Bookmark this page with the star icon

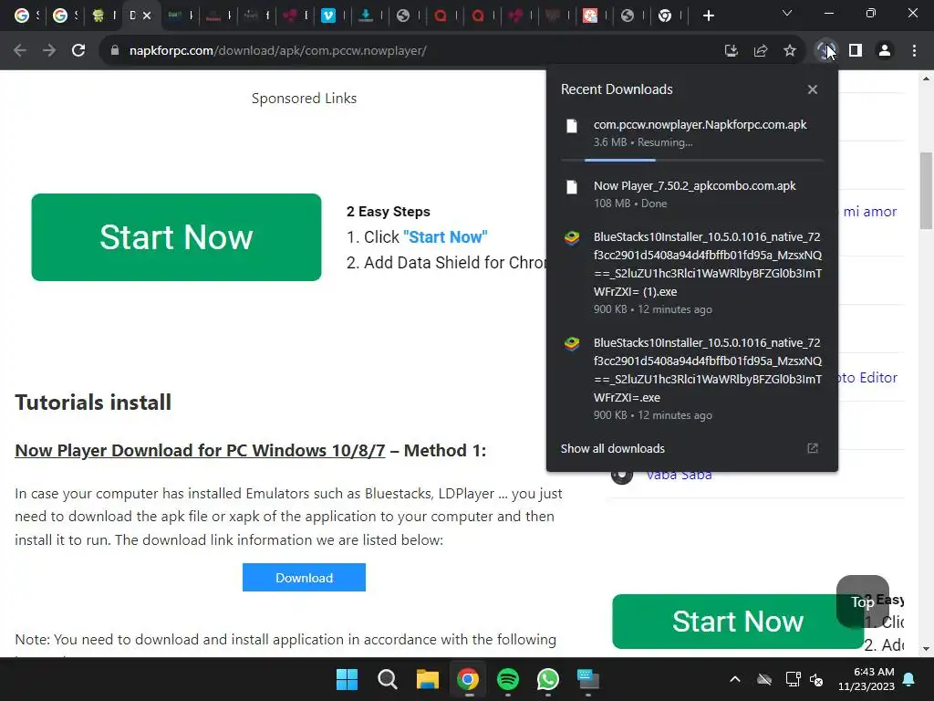coord(790,51)
